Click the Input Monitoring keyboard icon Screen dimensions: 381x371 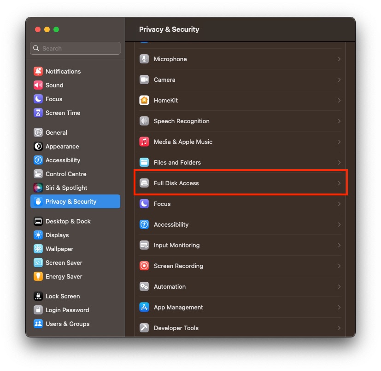145,245
